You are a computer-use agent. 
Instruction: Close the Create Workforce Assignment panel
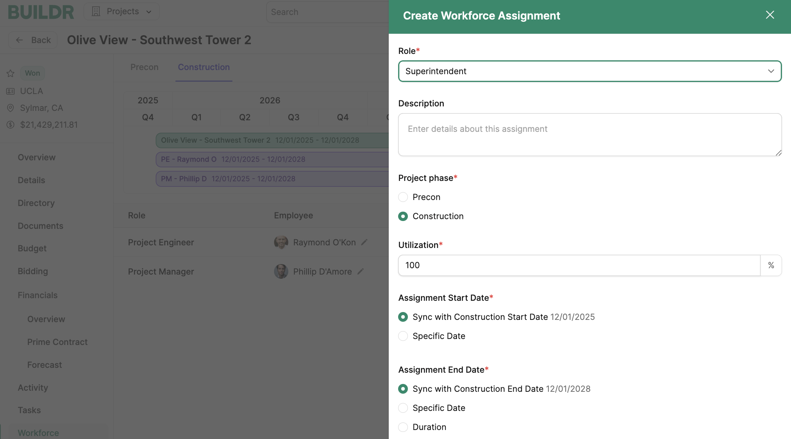tap(770, 15)
